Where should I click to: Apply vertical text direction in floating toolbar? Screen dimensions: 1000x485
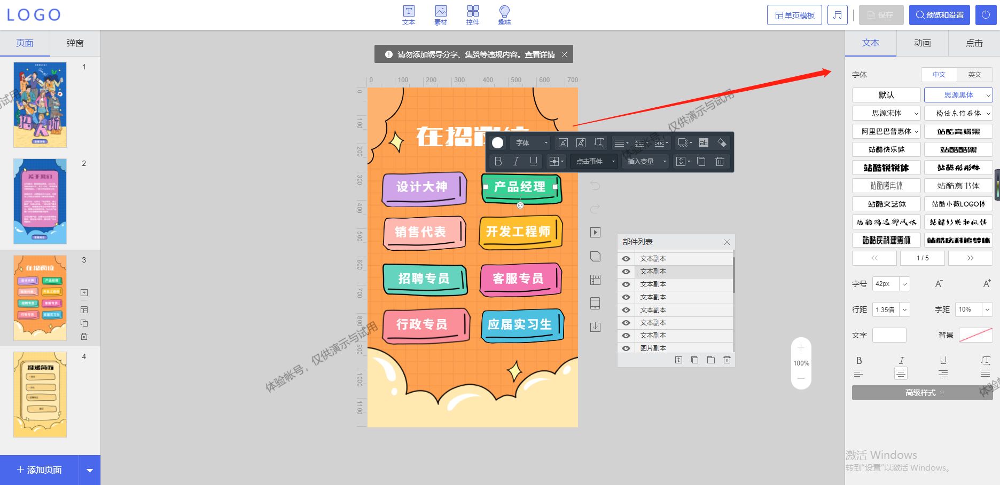[x=599, y=142]
